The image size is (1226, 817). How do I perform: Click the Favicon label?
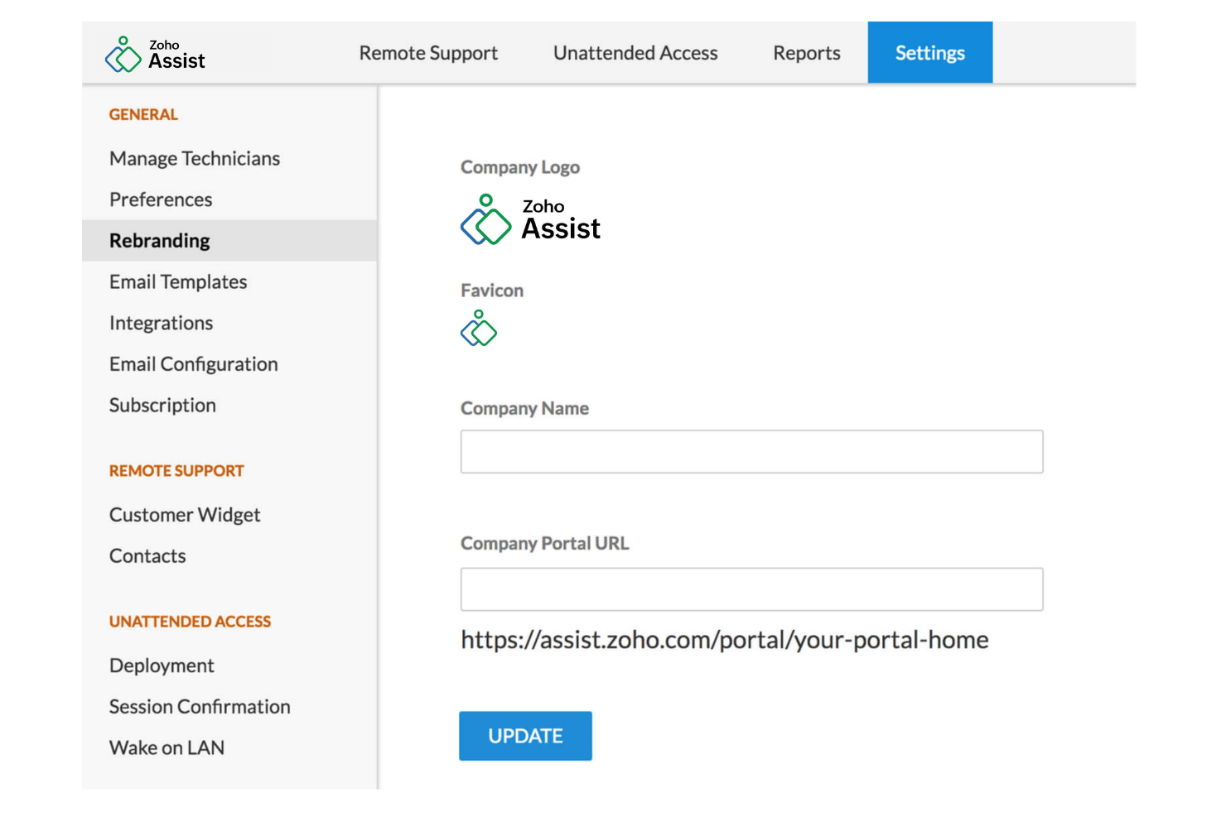click(492, 291)
